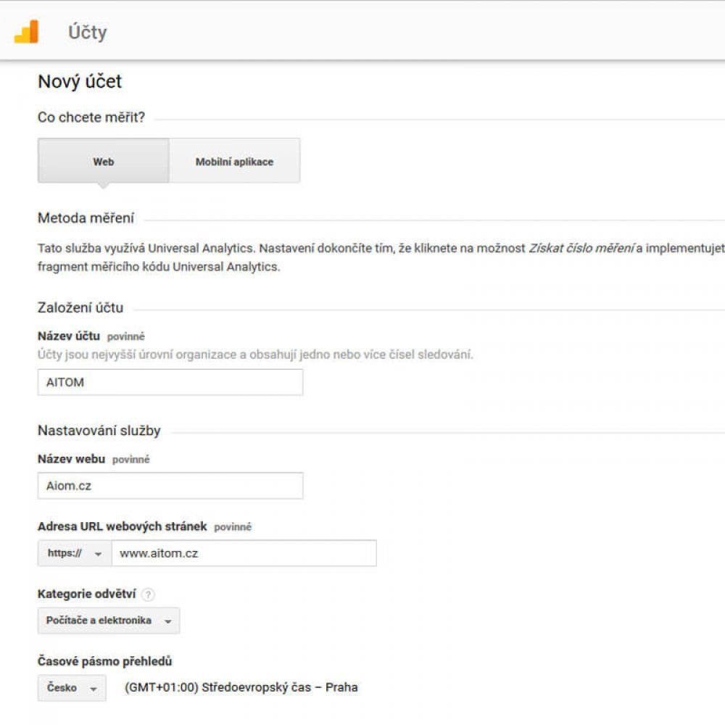Open the Česko country dropdown
The height and width of the screenshot is (725, 725).
pos(71,688)
